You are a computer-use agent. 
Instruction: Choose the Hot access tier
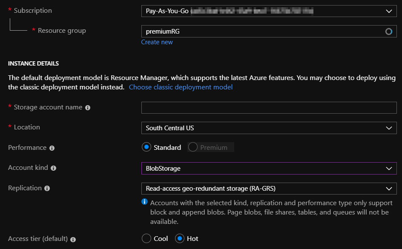[x=180, y=239]
